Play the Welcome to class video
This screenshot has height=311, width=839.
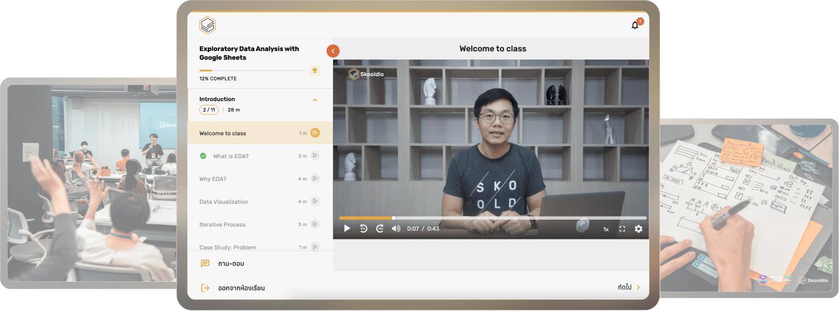(347, 229)
